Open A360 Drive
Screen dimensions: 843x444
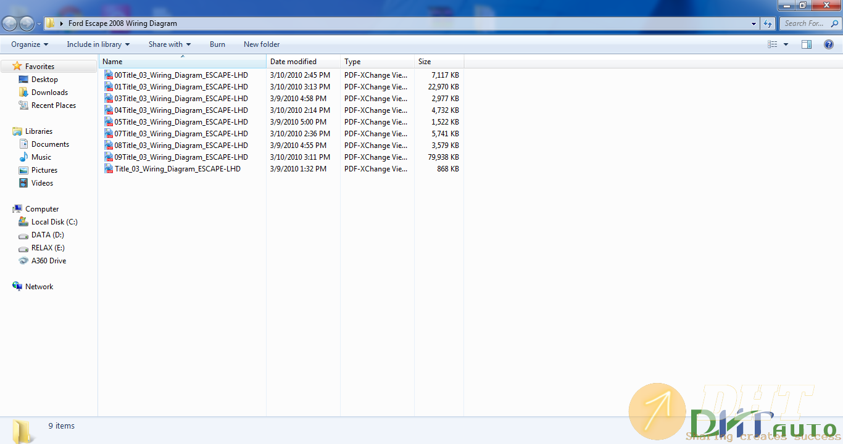pos(49,261)
